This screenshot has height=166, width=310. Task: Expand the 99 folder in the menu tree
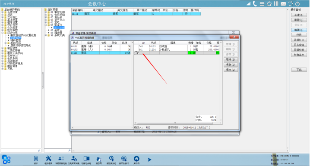(x=46, y=35)
